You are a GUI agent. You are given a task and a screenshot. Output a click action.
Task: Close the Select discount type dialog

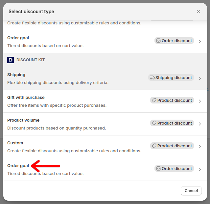click(x=198, y=12)
